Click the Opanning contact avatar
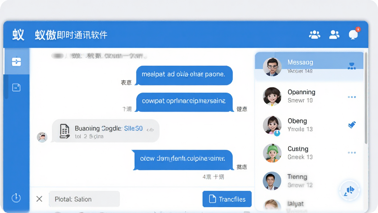The height and width of the screenshot is (213, 378). coord(272,97)
